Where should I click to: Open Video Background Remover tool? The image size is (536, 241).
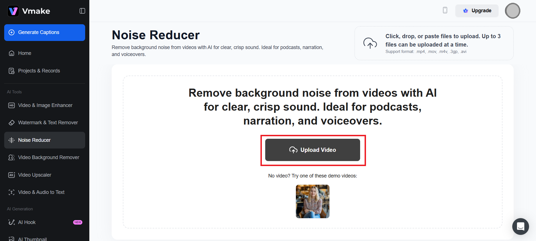click(x=49, y=157)
